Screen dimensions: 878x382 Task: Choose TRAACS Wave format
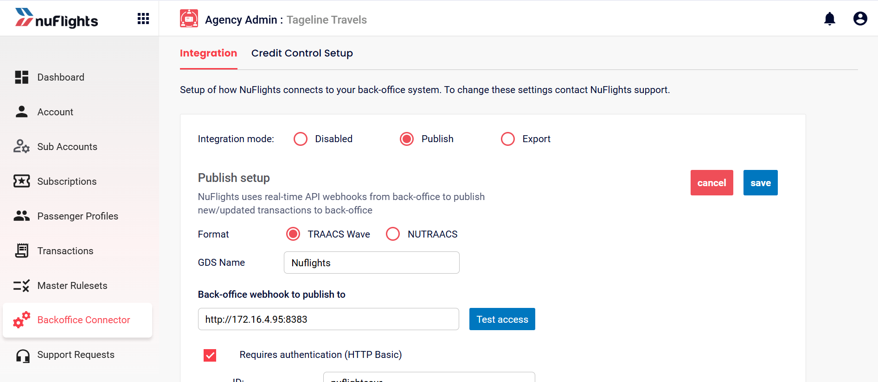[x=293, y=234]
